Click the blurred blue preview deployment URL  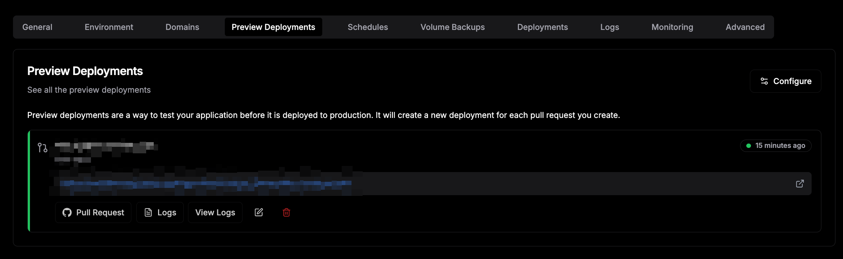206,184
